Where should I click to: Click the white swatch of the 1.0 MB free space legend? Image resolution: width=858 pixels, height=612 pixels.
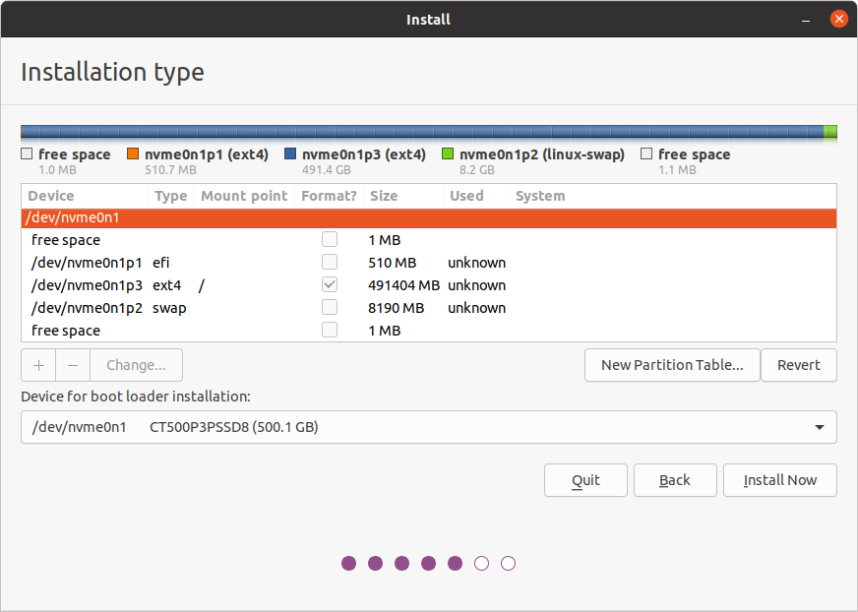(27, 153)
